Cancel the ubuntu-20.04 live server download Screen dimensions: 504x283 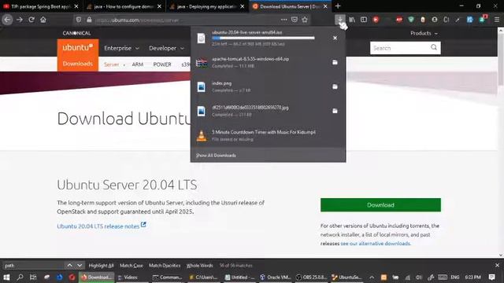(x=335, y=38)
